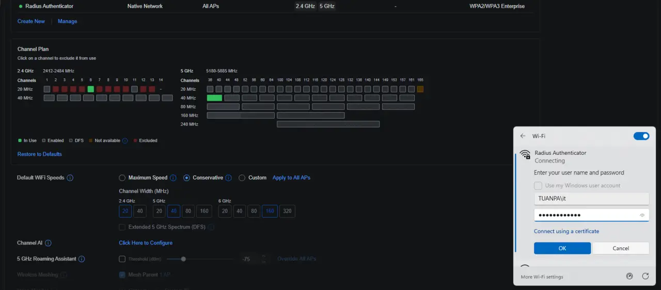Image resolution: width=661 pixels, height=290 pixels.
Task: Select the 5 GHz 80 channel width
Action: coord(188,211)
